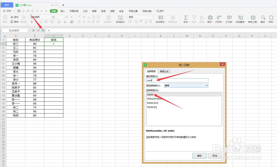Click the Paste (粘贴) icon
Viewport: 277px width, 167px height.
[5, 17]
